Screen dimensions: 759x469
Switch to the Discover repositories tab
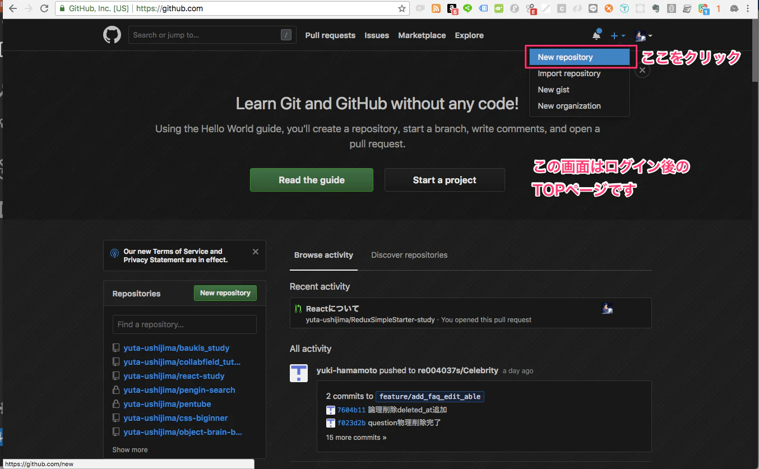(409, 255)
